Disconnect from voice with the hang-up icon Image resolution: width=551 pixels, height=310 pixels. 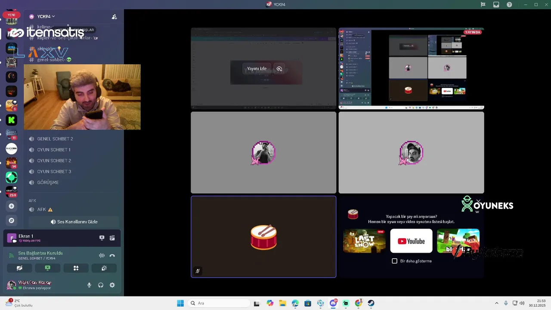click(112, 255)
